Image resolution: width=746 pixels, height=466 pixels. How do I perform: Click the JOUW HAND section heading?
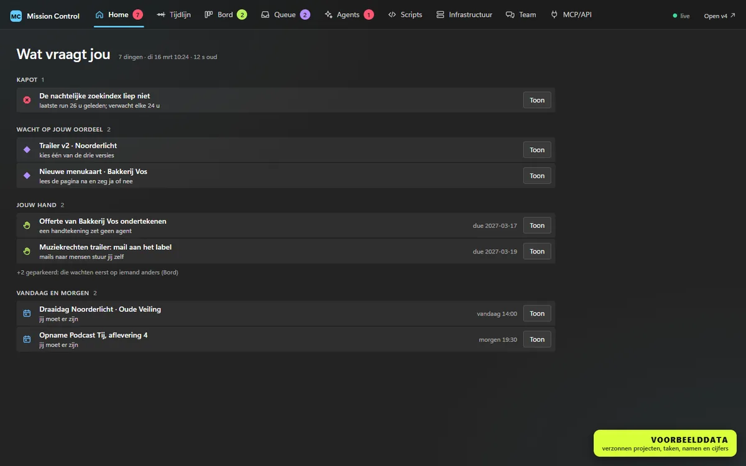pos(37,205)
